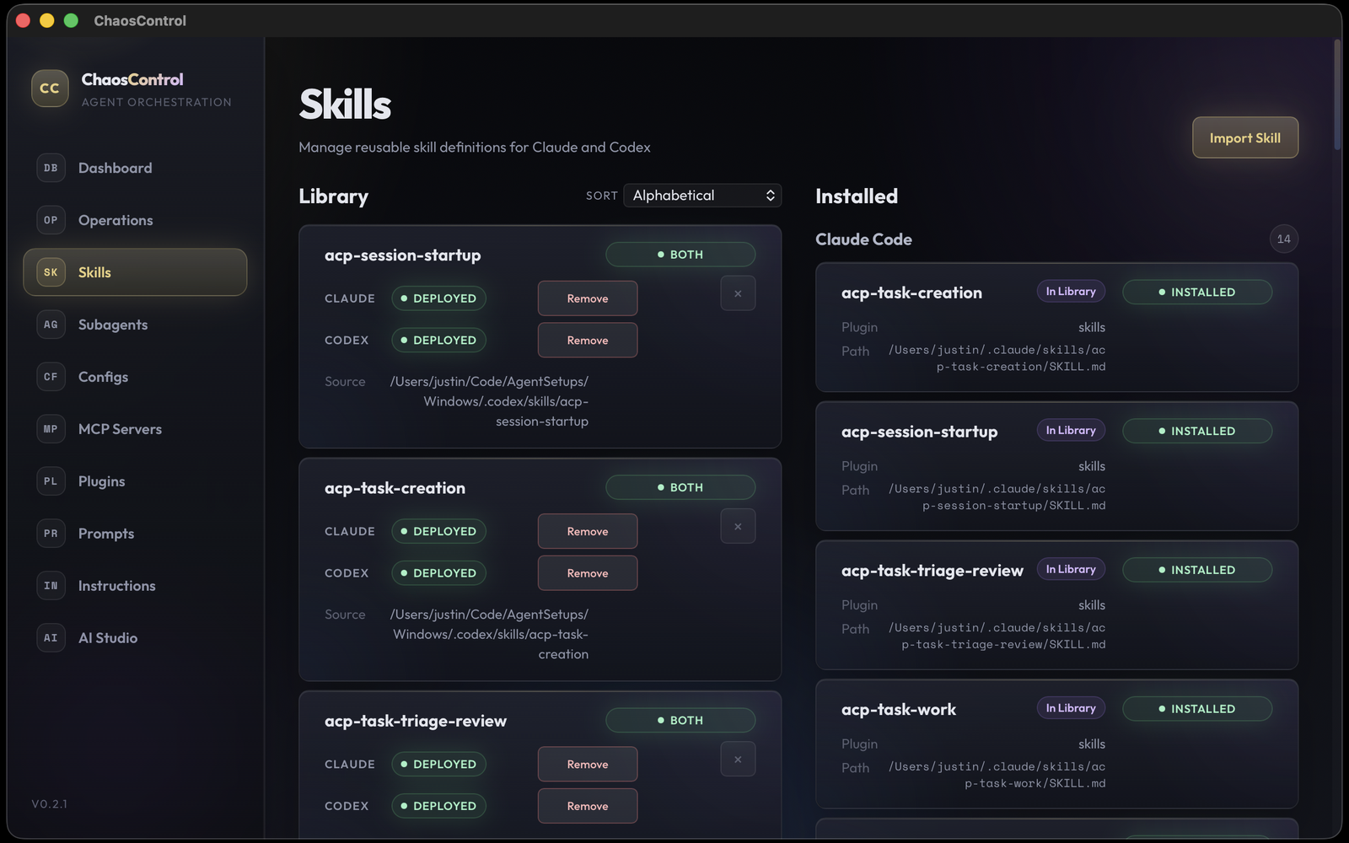Click the OP icon beside Operations
Image resolution: width=1349 pixels, height=843 pixels.
tap(51, 220)
